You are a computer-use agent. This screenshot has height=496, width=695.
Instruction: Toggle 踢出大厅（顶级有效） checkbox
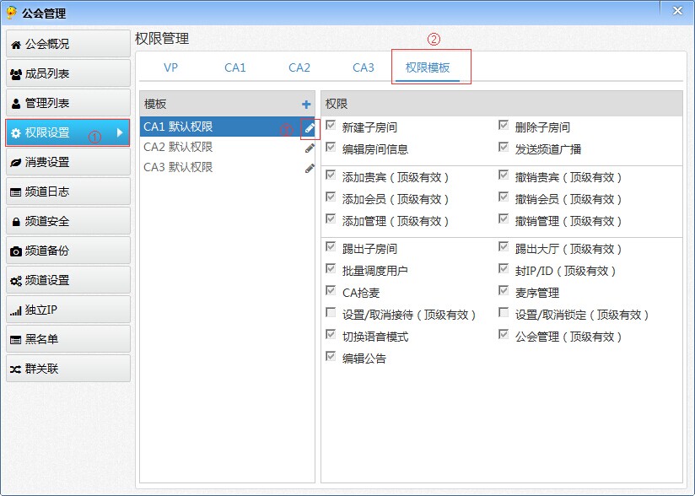(504, 246)
